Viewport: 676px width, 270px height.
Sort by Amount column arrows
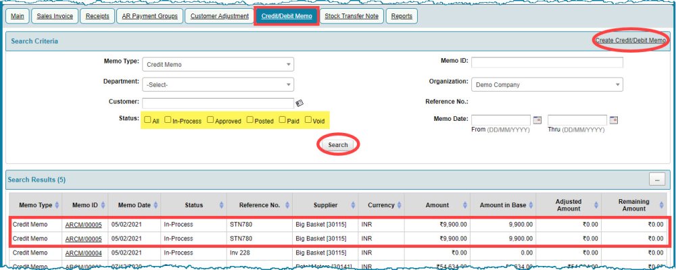click(x=465, y=205)
